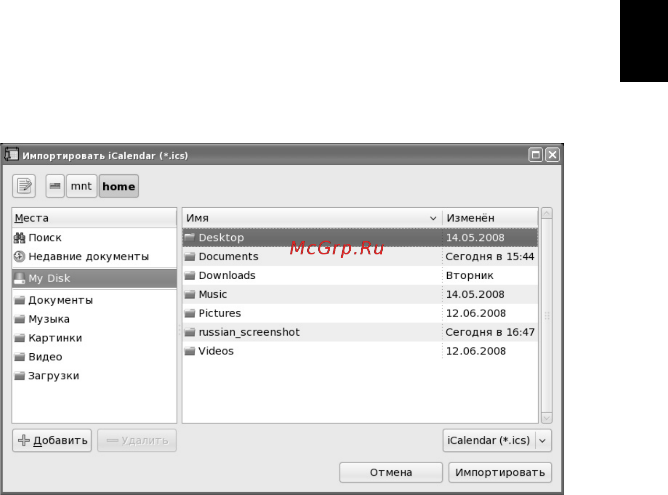Select the russian_screenshot folder
Screen dimensions: 668x495
360,332
